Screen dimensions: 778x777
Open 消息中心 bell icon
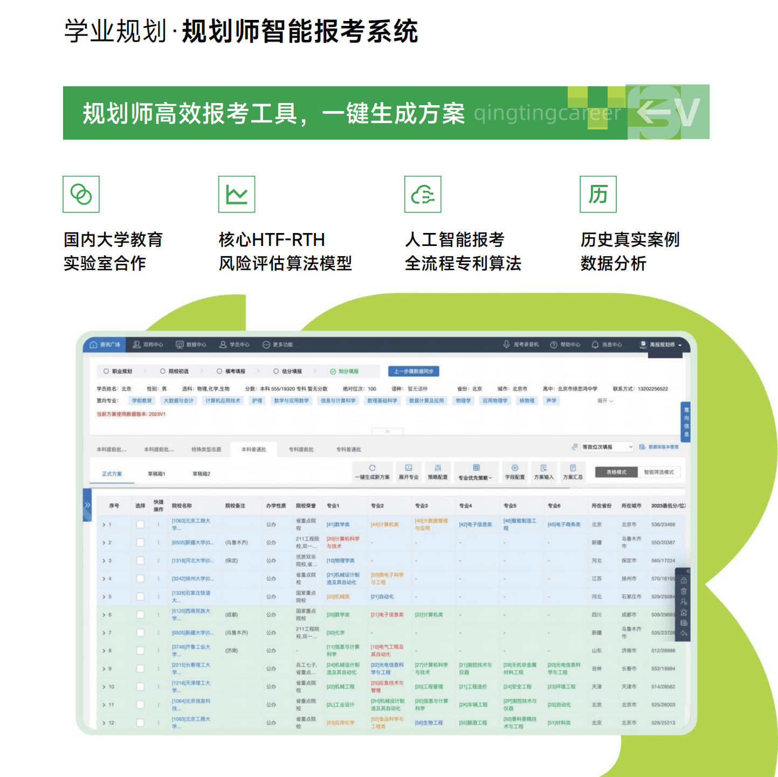pyautogui.click(x=595, y=345)
